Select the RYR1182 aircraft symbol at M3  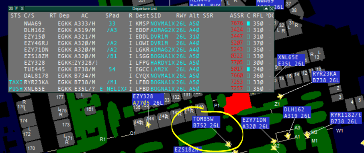point(308,135)
